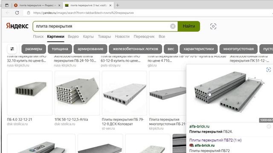273x153 pixels.
Task: Open the Переводчик tab
Action: (x=144, y=37)
